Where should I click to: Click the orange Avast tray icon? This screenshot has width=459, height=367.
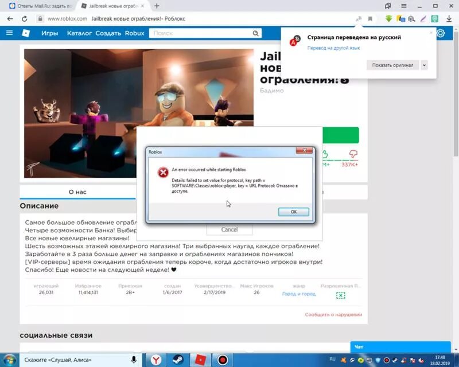tap(343, 360)
